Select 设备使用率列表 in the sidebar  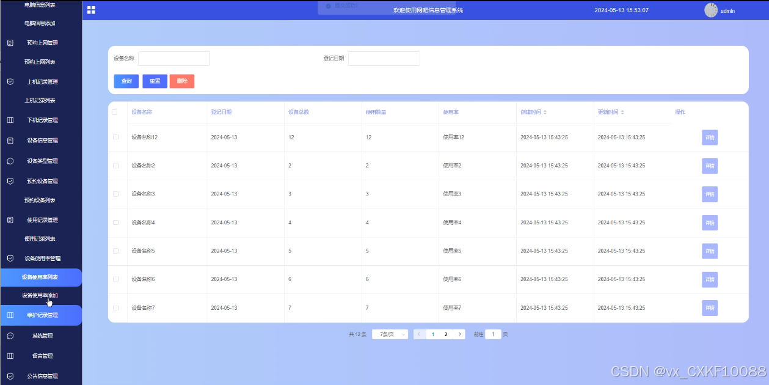(x=40, y=277)
